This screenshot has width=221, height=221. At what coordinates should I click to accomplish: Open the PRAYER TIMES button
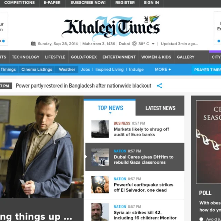coord(207,70)
